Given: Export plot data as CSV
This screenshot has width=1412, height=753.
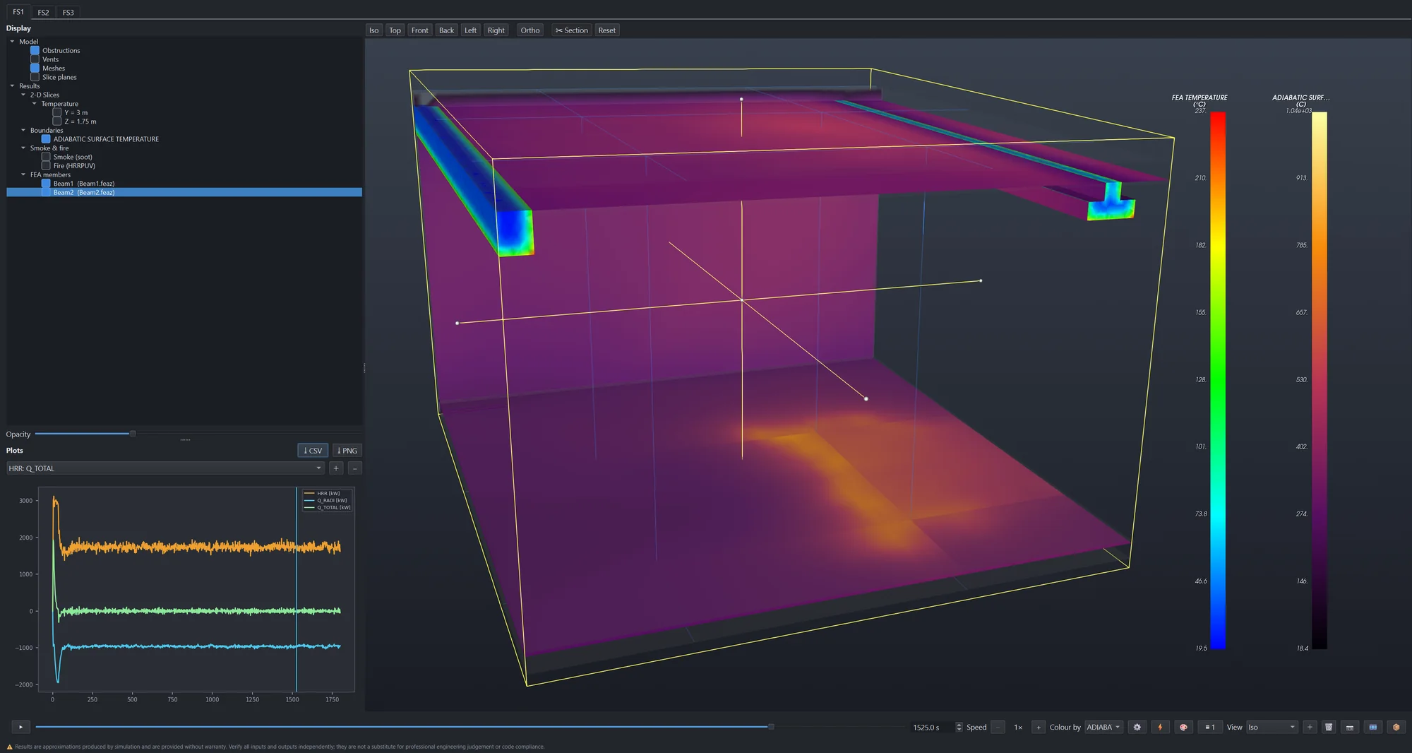Looking at the screenshot, I should click(x=313, y=451).
